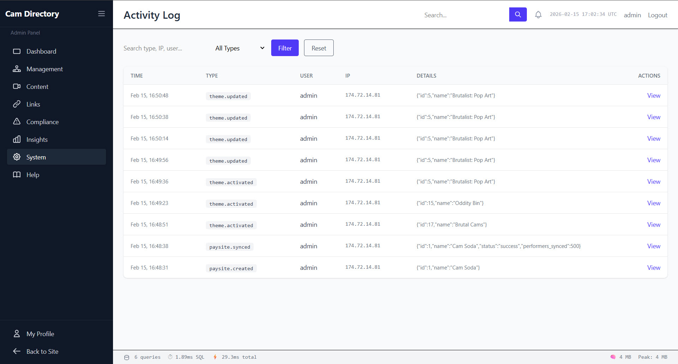View the Oddity Bin theme.activated entry

(x=653, y=203)
